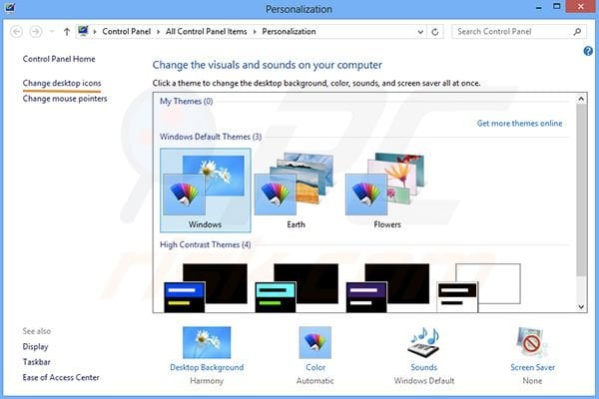599x399 pixels.
Task: Click the Color label link
Action: point(315,367)
